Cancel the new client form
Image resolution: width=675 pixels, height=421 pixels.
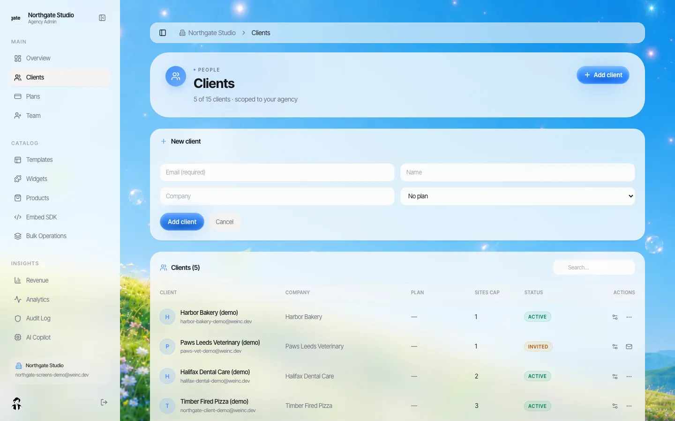[225, 222]
